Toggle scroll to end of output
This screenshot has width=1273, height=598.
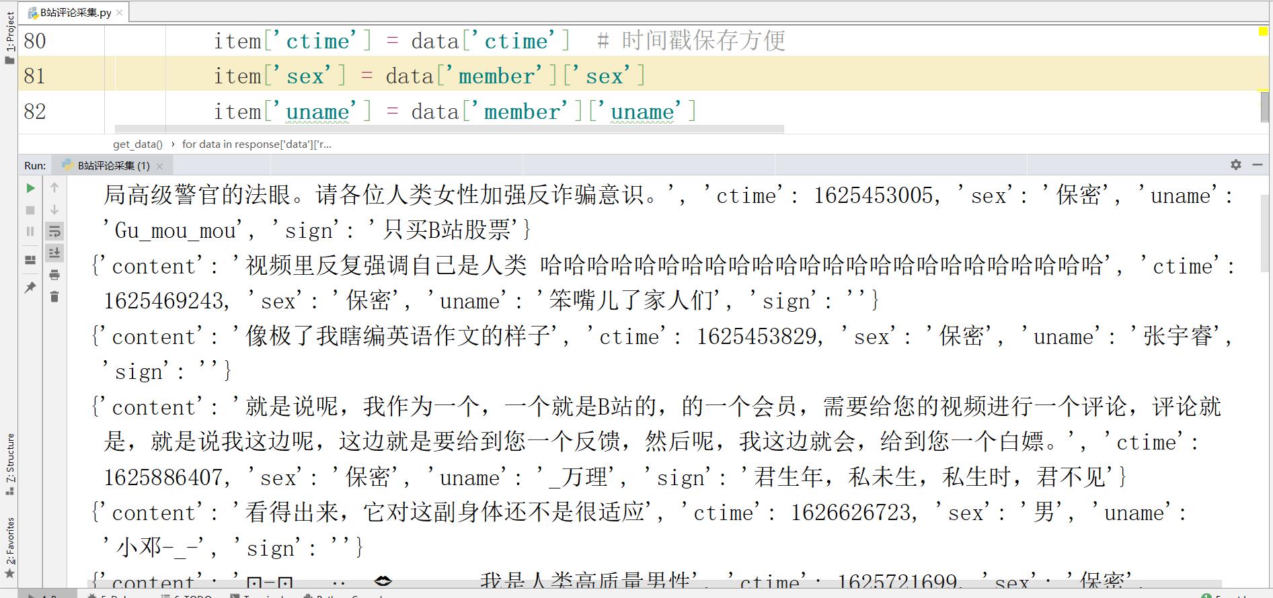click(x=54, y=253)
